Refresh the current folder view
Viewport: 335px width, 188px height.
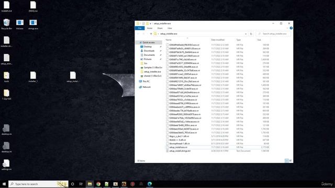[x=251, y=33]
